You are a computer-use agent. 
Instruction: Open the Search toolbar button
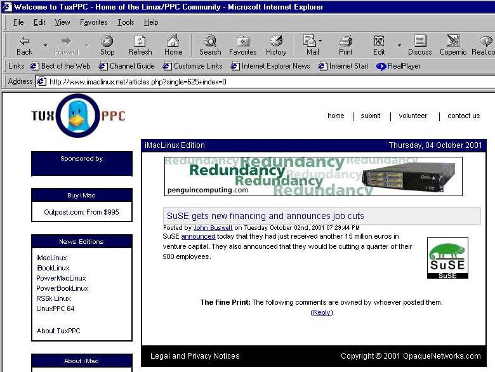click(210, 46)
